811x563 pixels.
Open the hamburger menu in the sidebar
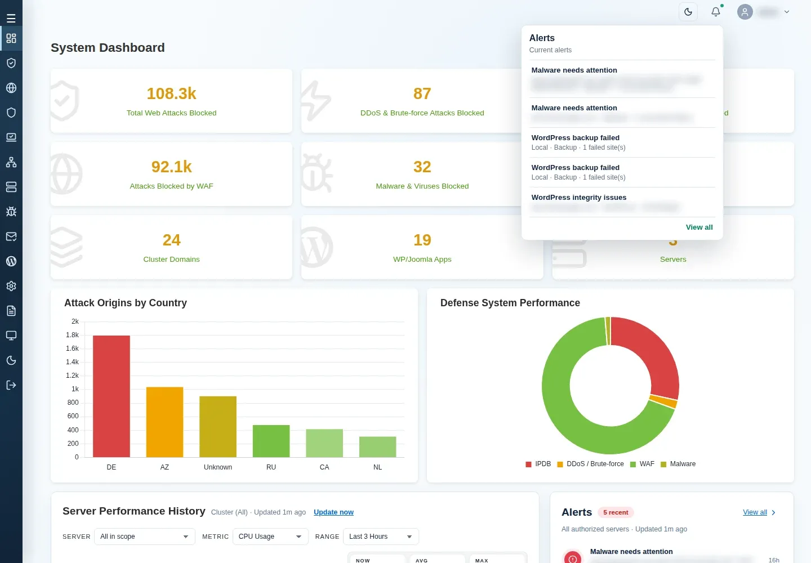pyautogui.click(x=11, y=18)
